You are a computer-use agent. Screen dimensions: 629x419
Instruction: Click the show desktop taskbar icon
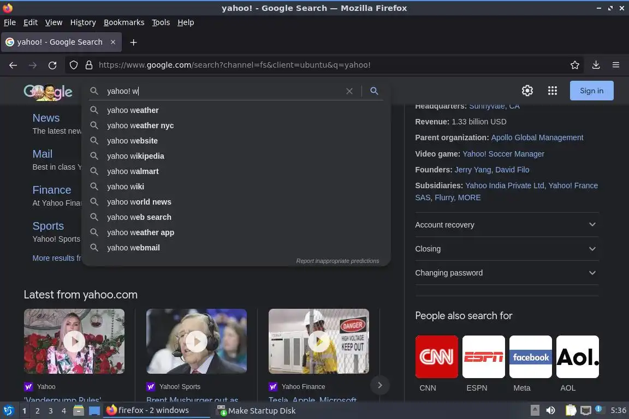[x=94, y=411]
